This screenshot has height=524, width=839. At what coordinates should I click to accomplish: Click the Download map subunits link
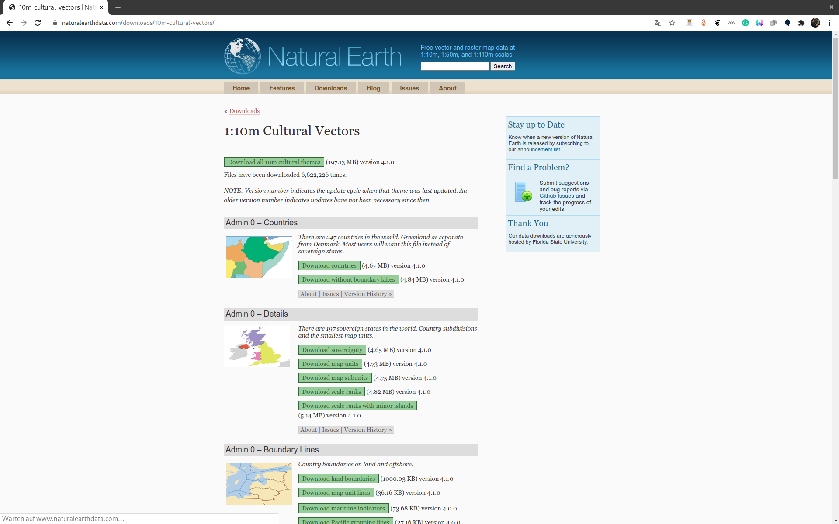[x=335, y=378]
